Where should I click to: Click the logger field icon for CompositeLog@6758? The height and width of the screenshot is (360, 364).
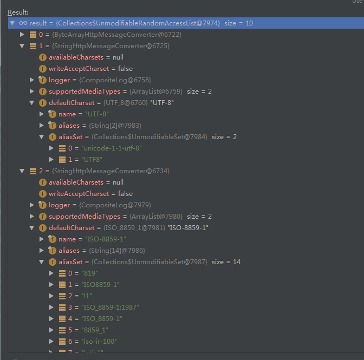[43, 80]
